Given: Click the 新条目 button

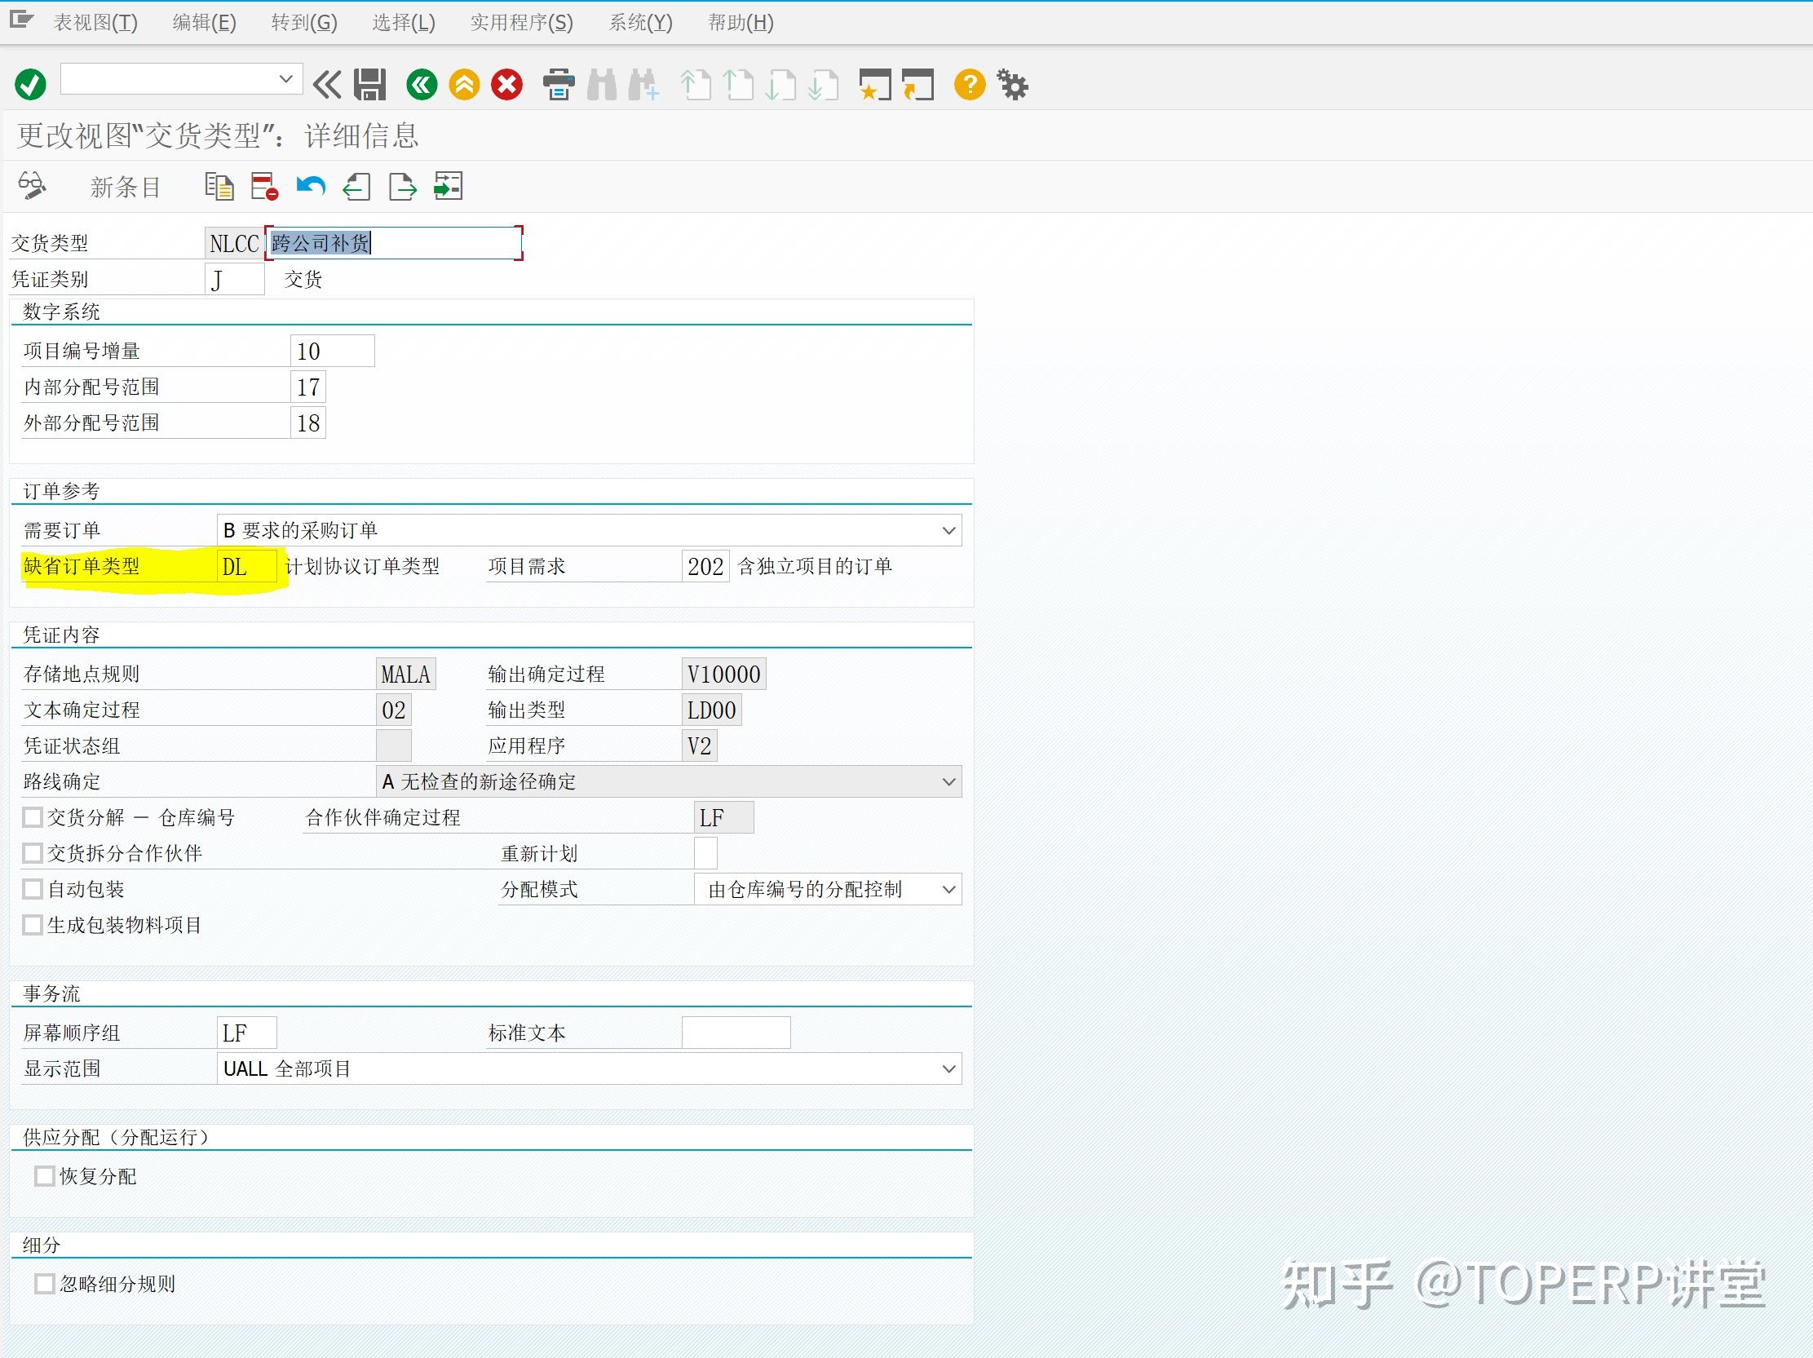Looking at the screenshot, I should pos(125,186).
